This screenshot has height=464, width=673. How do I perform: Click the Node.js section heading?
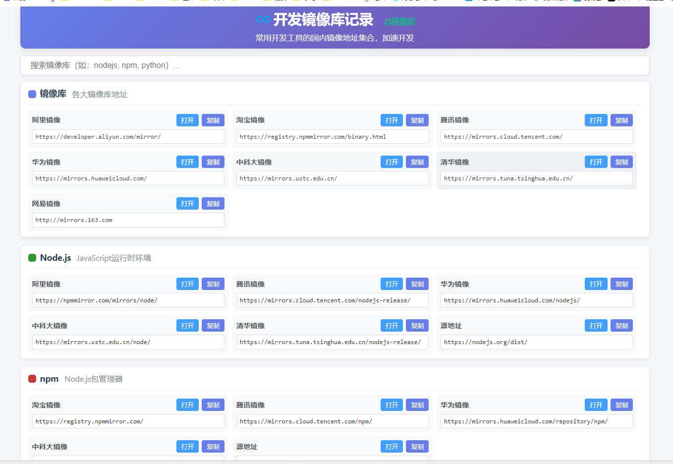tap(56, 258)
